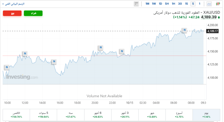
Task: Set chart interval to 1M
Action: point(147,4)
